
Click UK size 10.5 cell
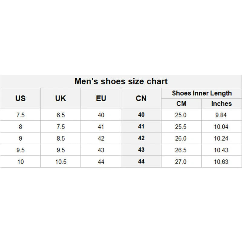click(x=60, y=162)
